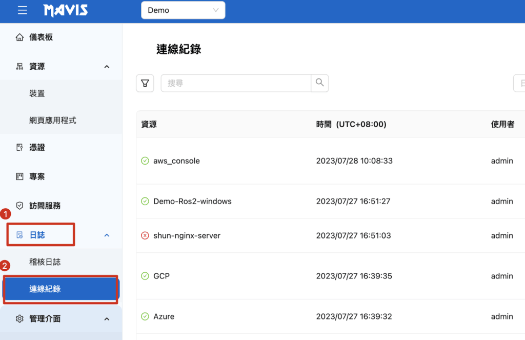This screenshot has width=525, height=340.
Task: Click the green success icon beside aws_console
Action: tap(145, 161)
